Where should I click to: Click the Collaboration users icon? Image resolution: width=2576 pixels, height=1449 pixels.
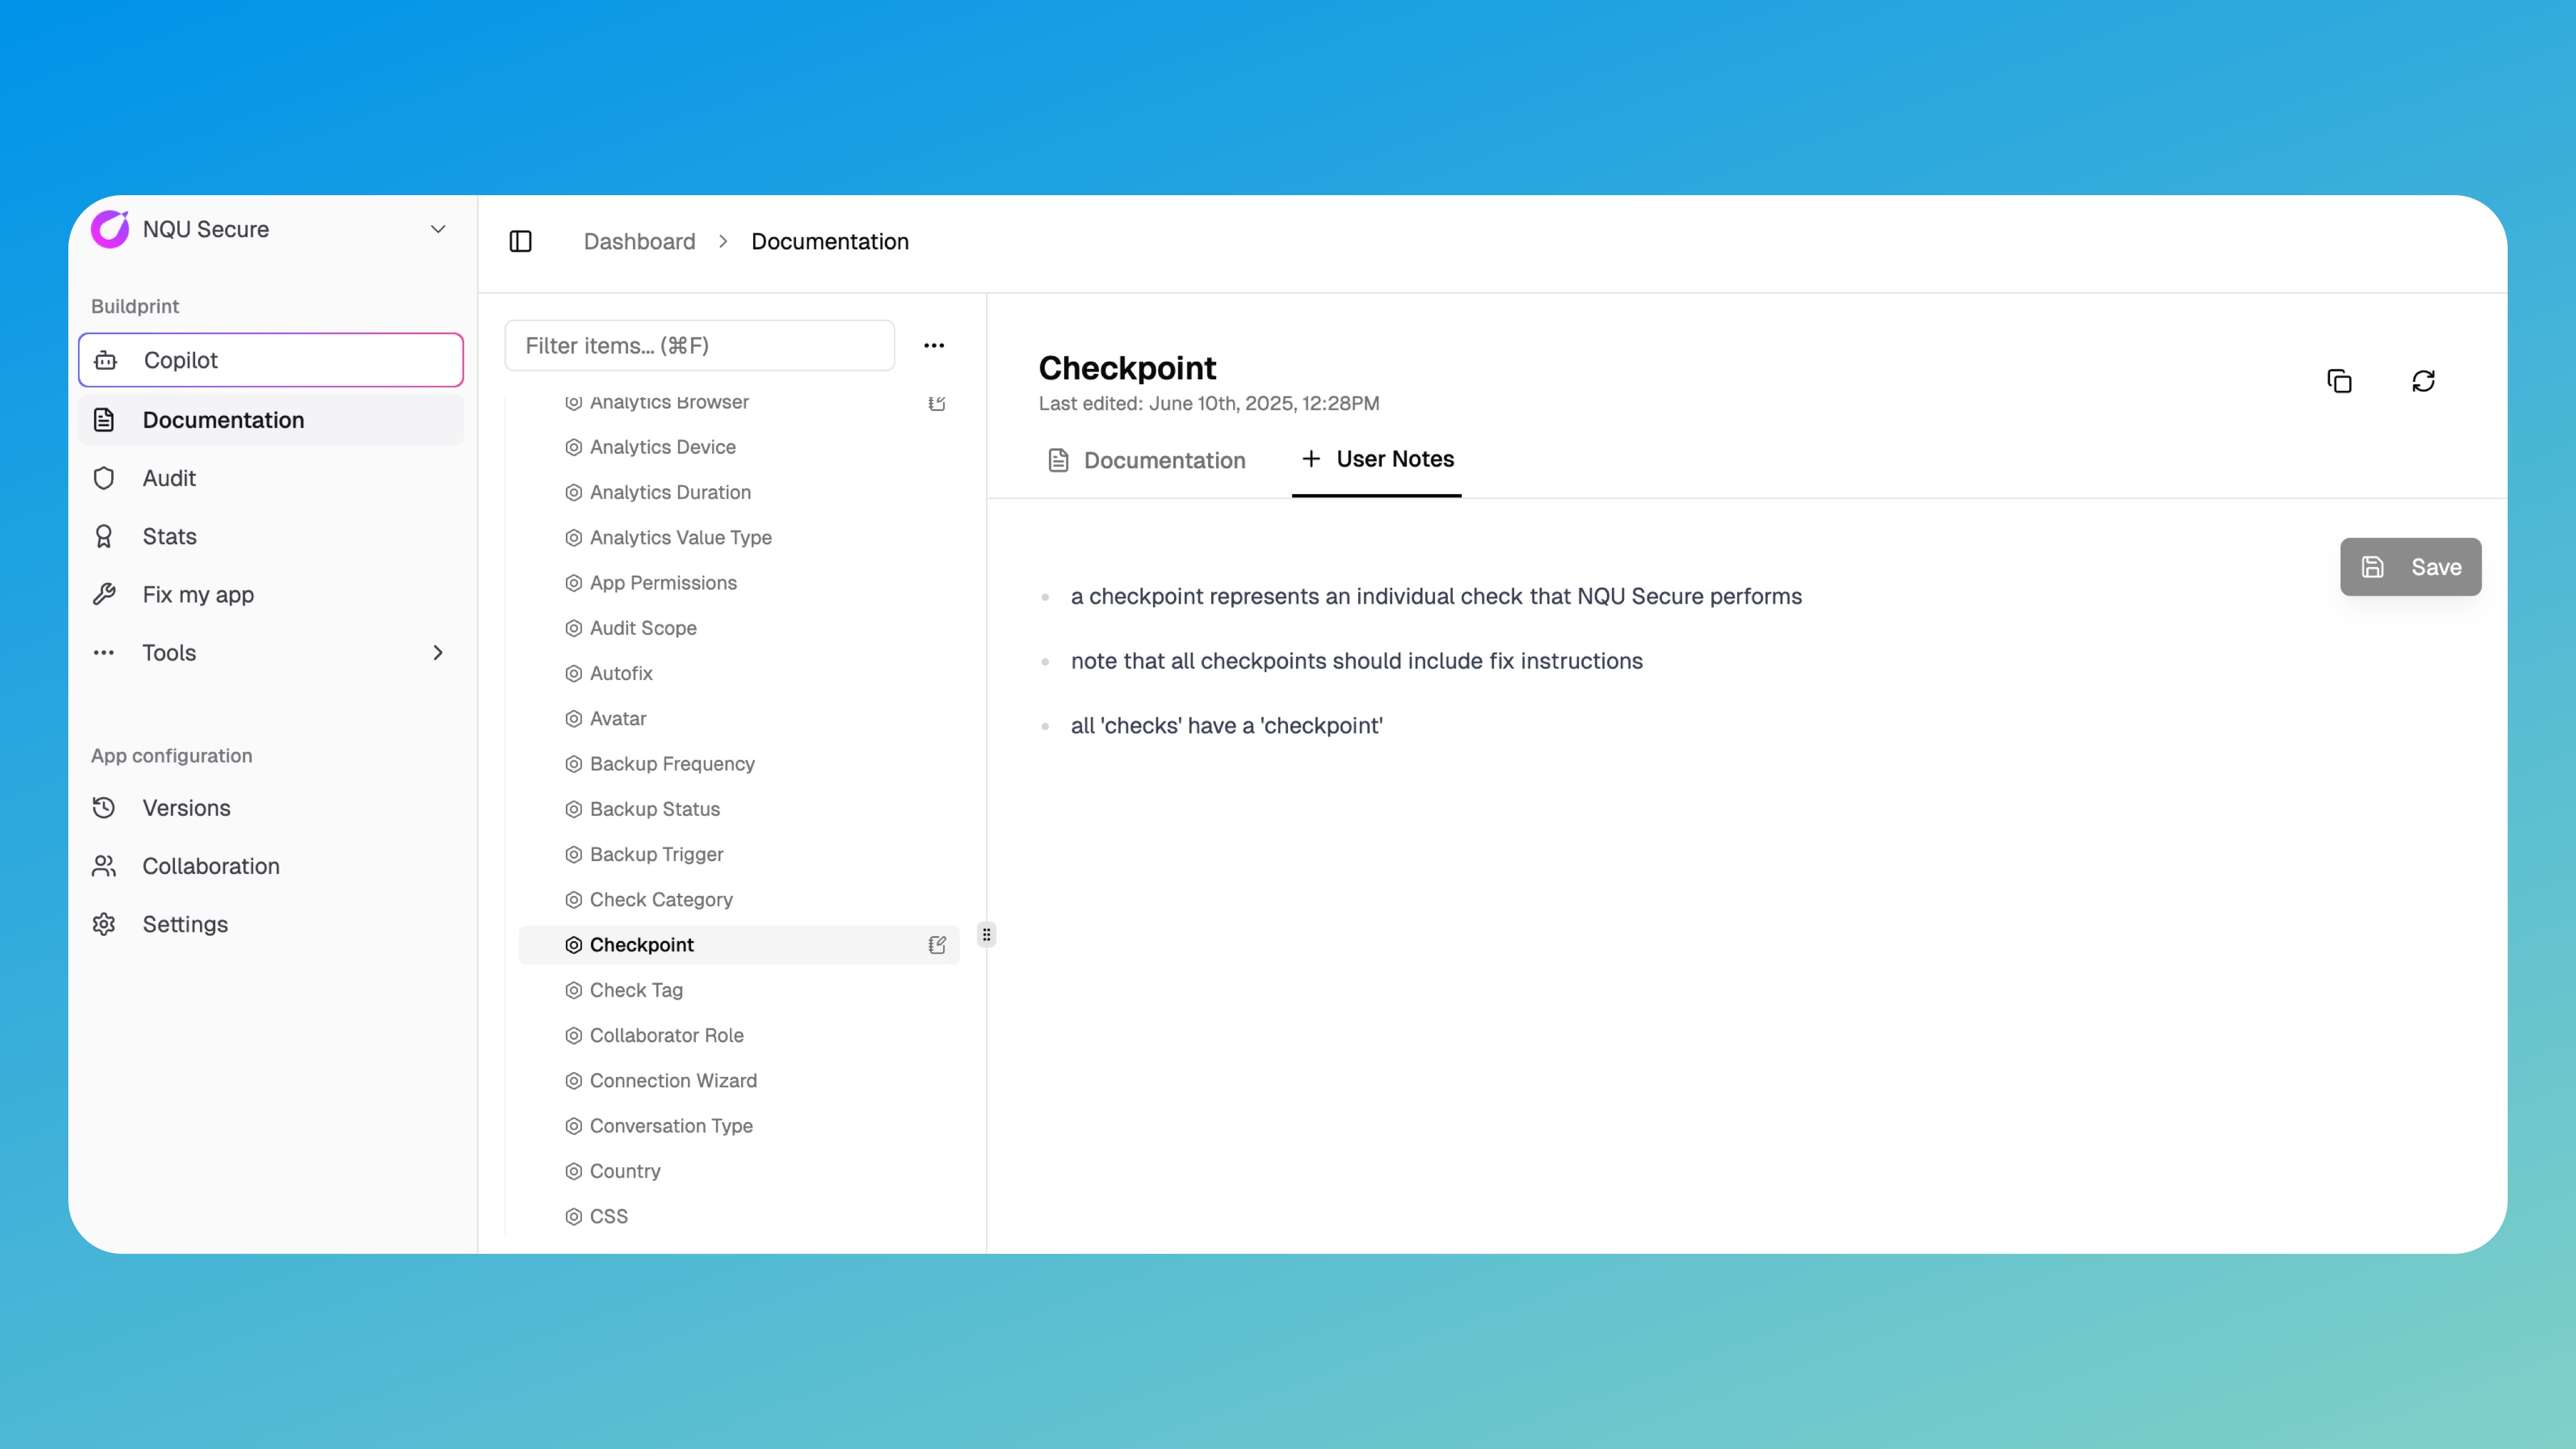(104, 866)
